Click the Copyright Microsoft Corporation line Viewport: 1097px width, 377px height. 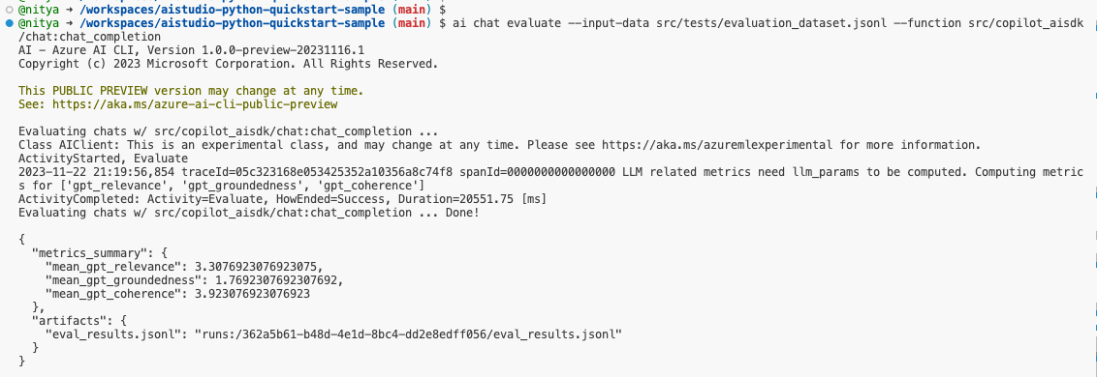(x=228, y=64)
